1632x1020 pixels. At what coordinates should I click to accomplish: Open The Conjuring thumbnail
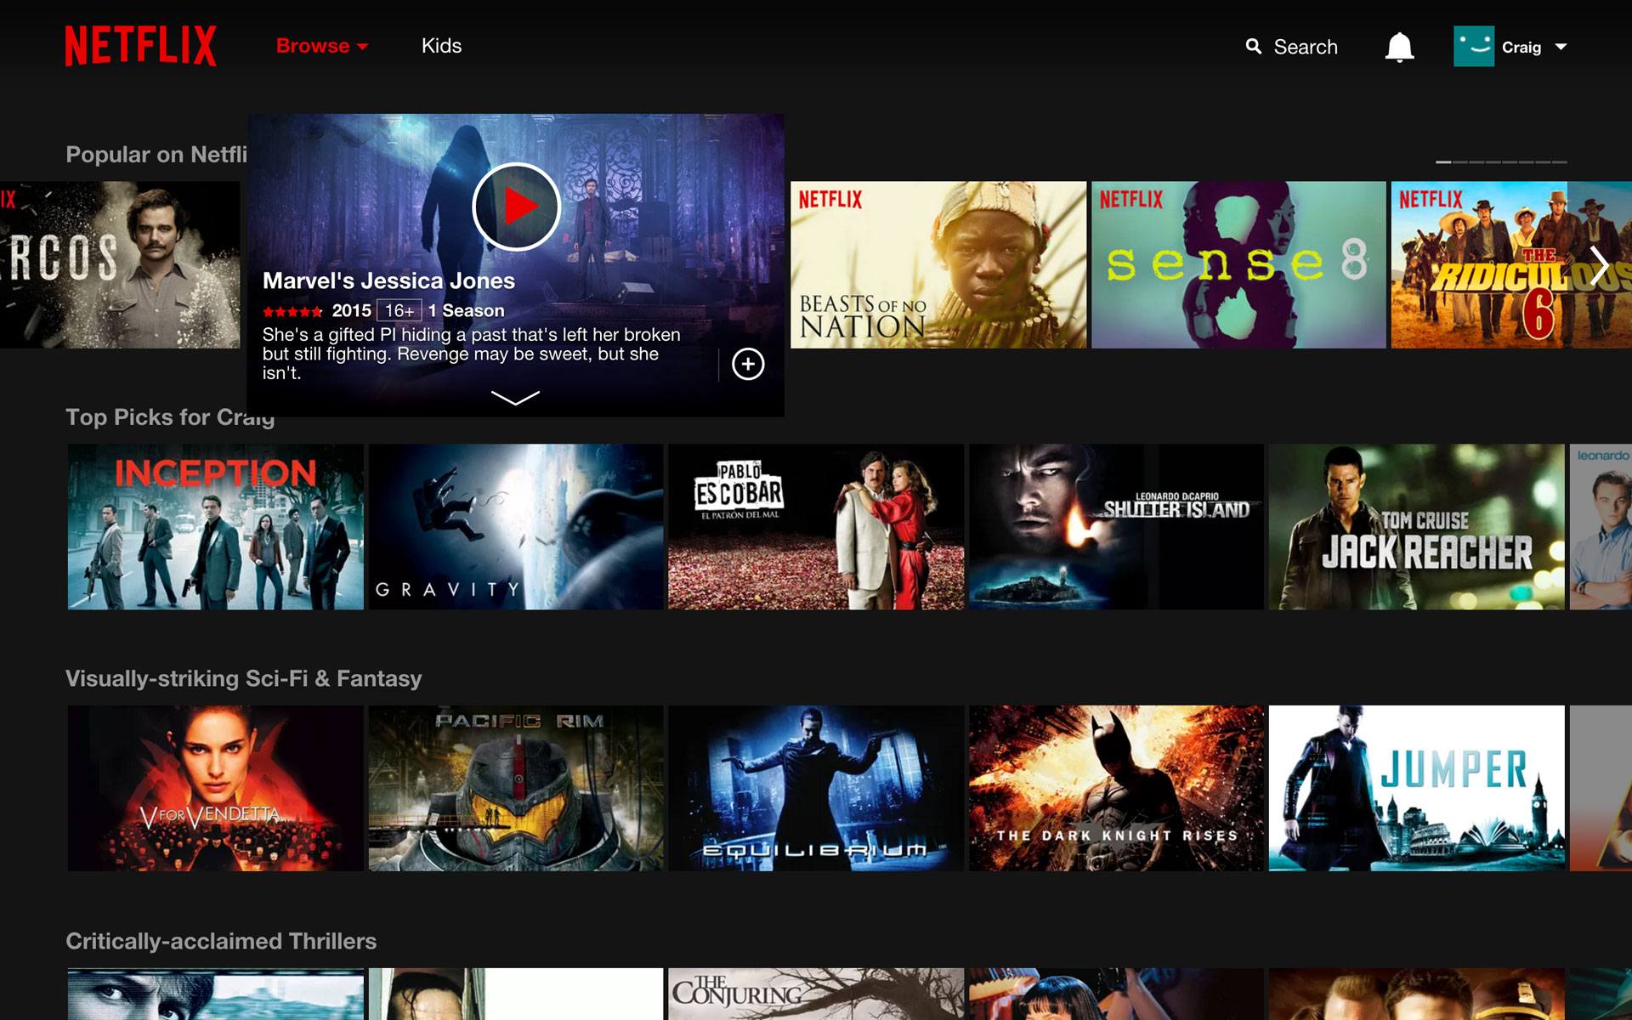[816, 994]
